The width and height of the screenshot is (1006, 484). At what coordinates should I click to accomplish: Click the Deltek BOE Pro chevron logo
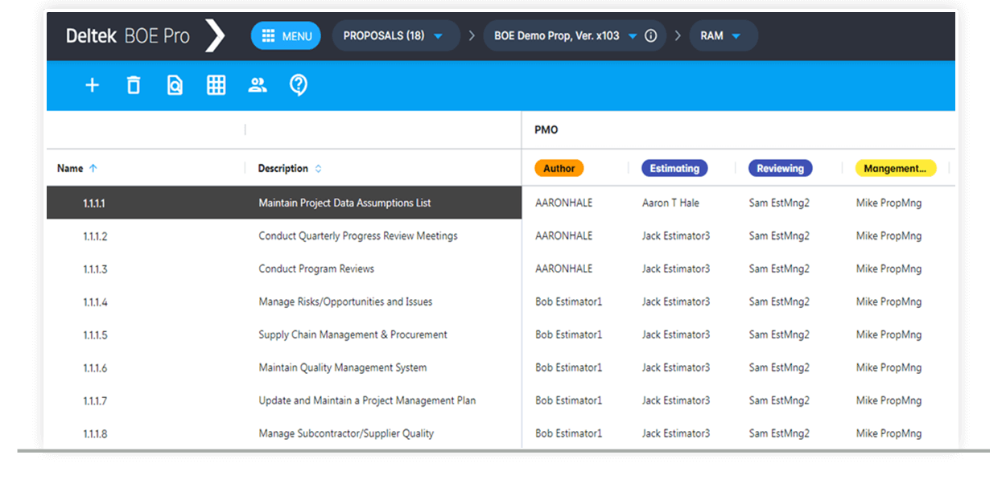(x=215, y=36)
